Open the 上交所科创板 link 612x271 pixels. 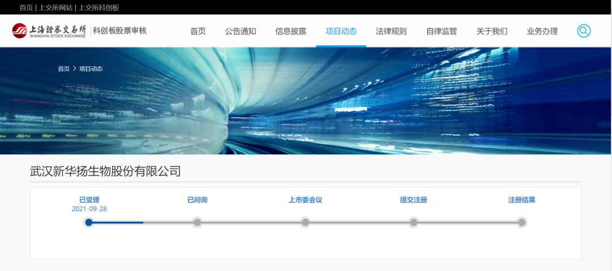(x=99, y=7)
